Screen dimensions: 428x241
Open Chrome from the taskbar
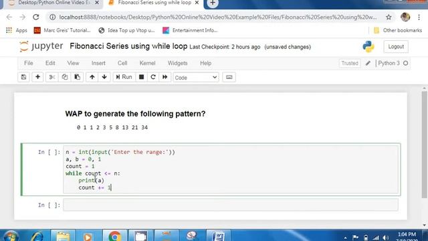(x=115, y=236)
